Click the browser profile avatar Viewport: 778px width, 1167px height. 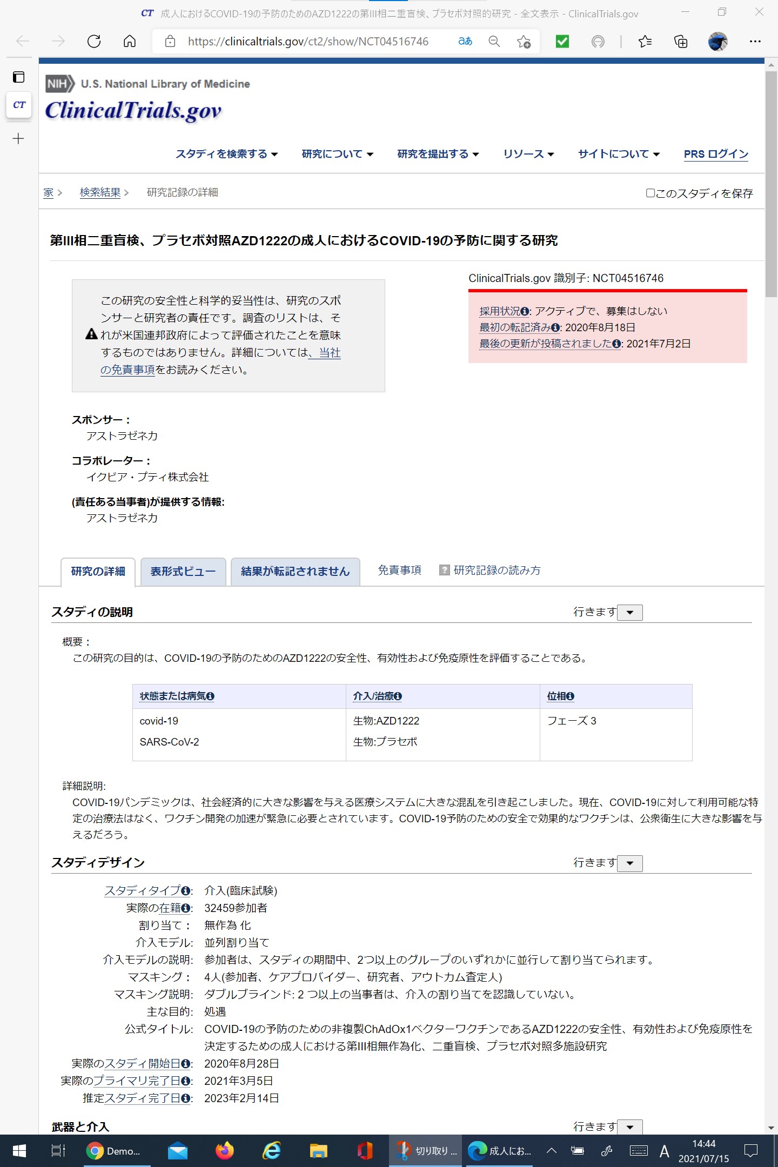pyautogui.click(x=718, y=42)
